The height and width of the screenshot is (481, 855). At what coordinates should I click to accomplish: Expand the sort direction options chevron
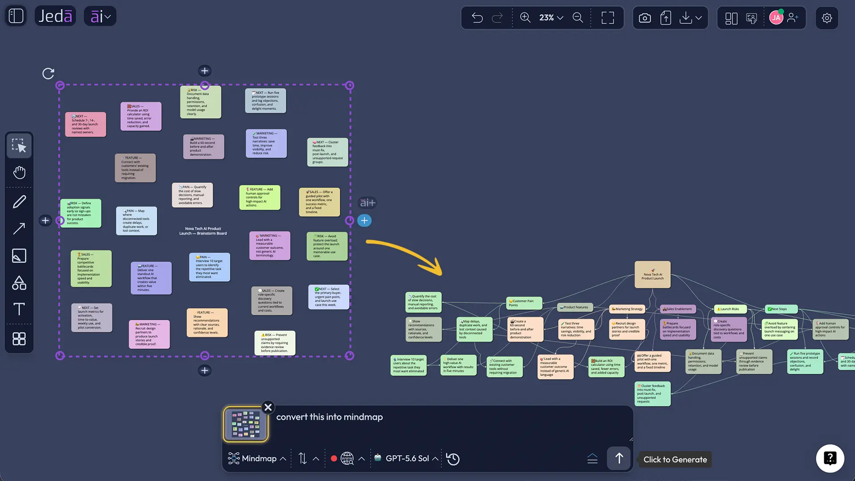(316, 459)
